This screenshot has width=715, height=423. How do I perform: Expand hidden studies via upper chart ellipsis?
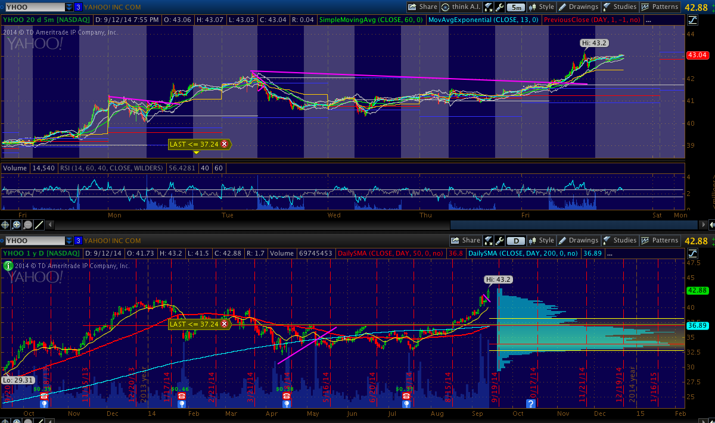[648, 20]
